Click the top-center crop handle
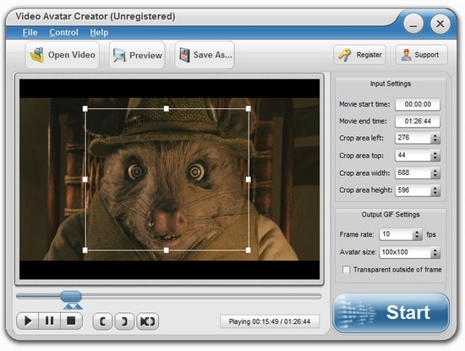The height and width of the screenshot is (351, 465). [x=167, y=108]
